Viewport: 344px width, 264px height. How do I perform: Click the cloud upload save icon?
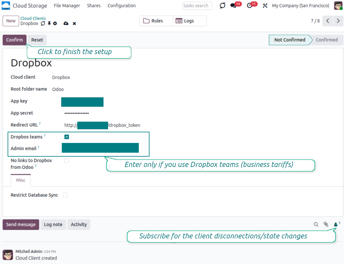click(x=66, y=23)
